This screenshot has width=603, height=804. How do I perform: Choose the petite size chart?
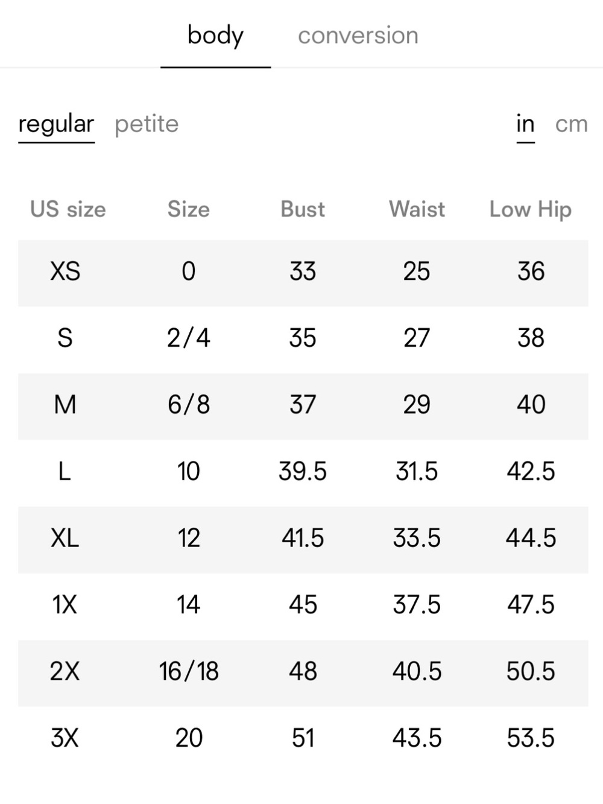point(147,124)
